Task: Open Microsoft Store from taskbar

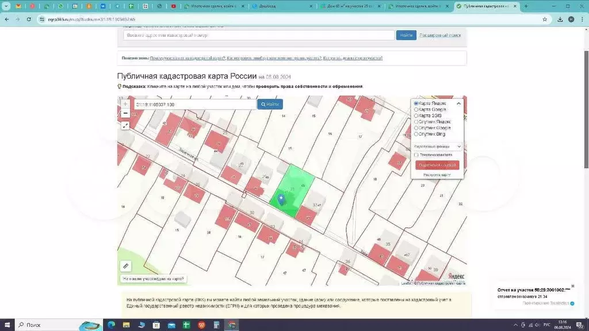Action: [x=156, y=325]
